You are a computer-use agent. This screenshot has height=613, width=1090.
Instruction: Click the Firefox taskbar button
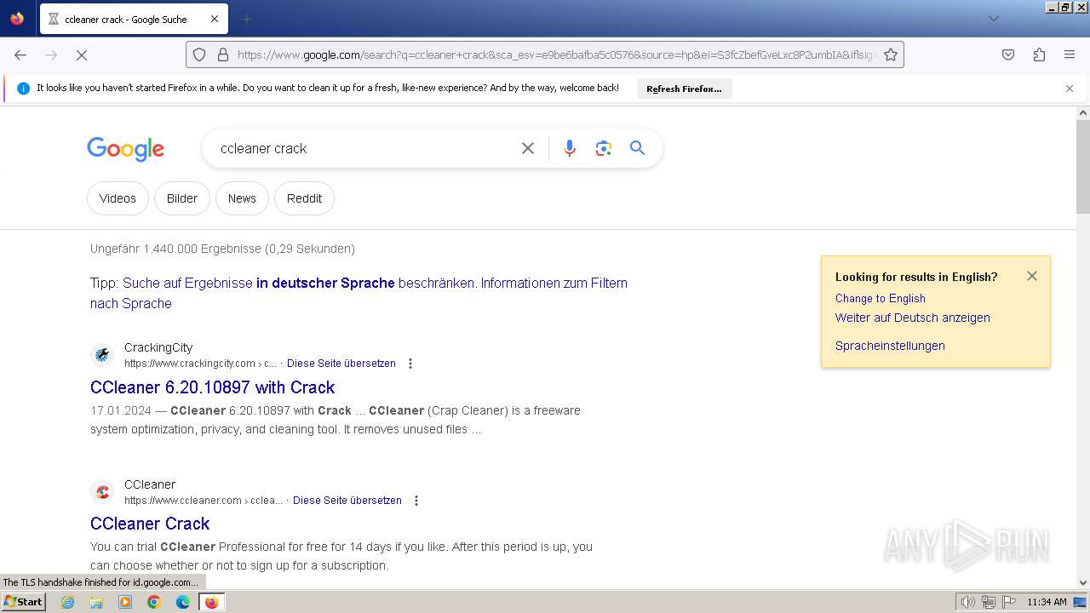[211, 602]
